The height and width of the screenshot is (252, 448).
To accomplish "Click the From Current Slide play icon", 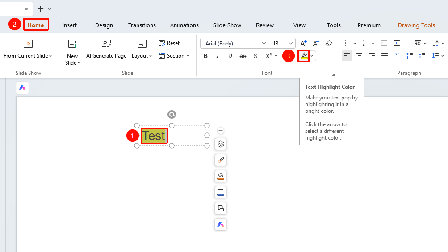I will [28, 44].
